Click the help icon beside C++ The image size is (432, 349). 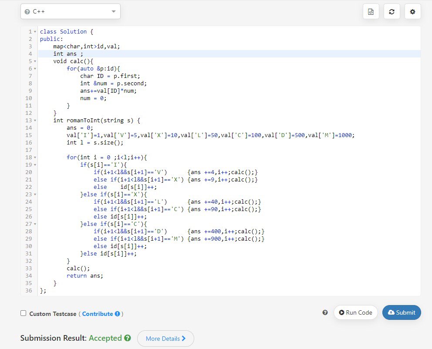[x=27, y=12]
